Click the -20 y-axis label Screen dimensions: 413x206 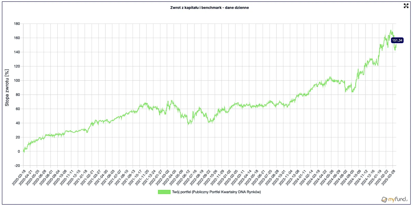[17, 166]
